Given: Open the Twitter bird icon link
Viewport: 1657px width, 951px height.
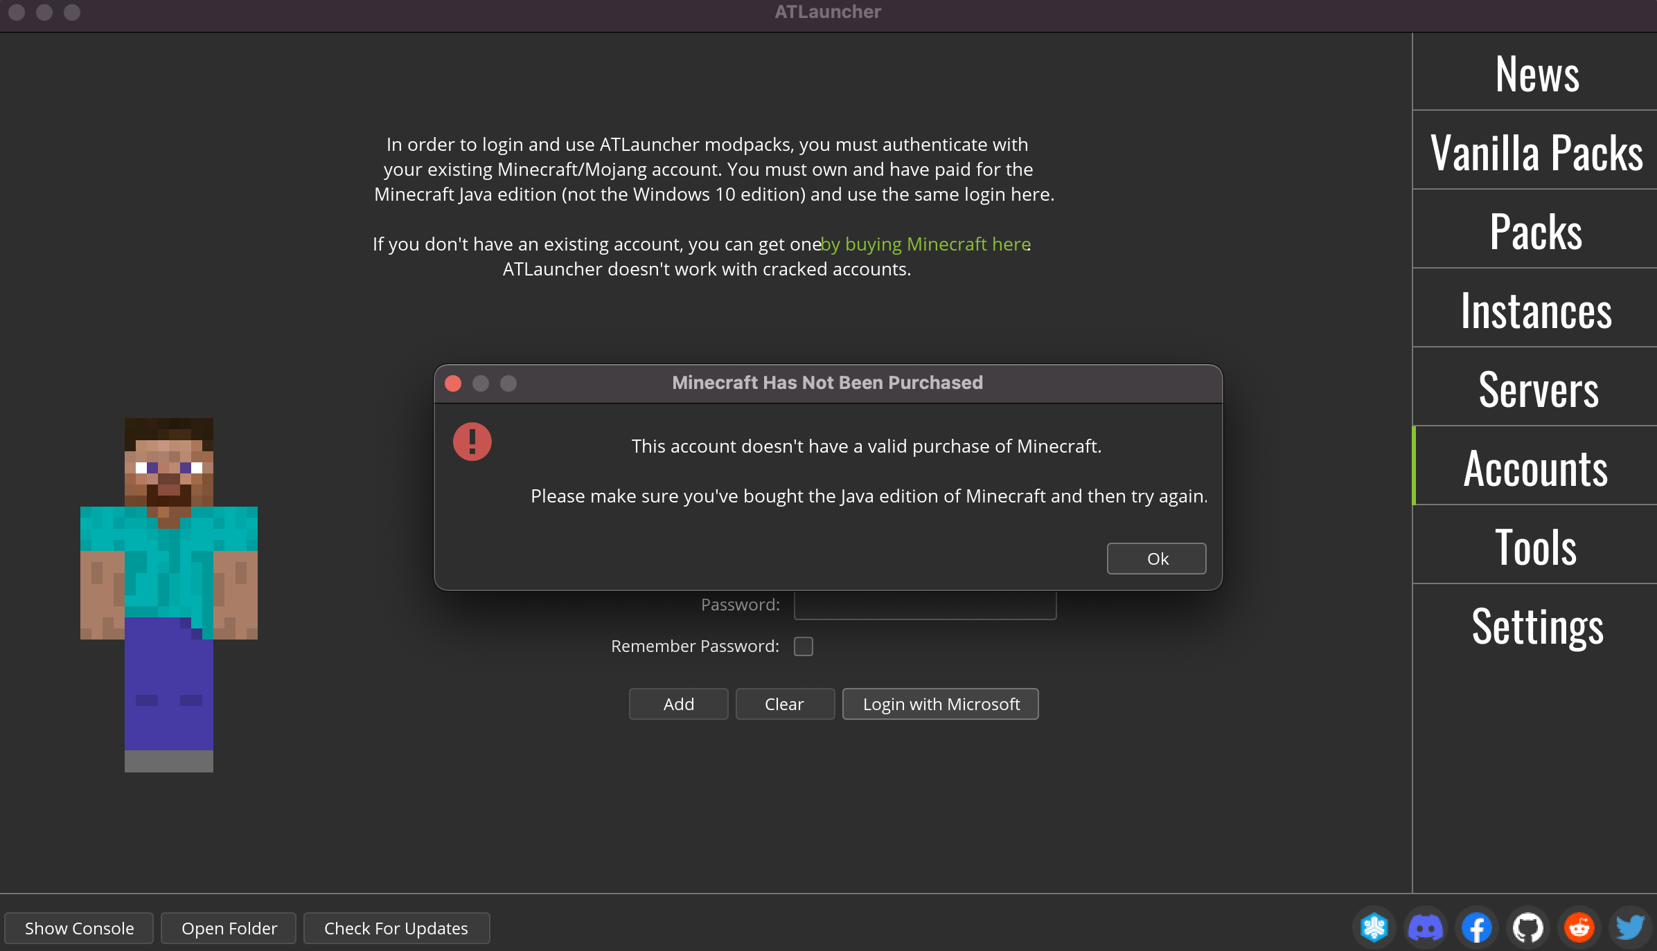Looking at the screenshot, I should [1630, 927].
